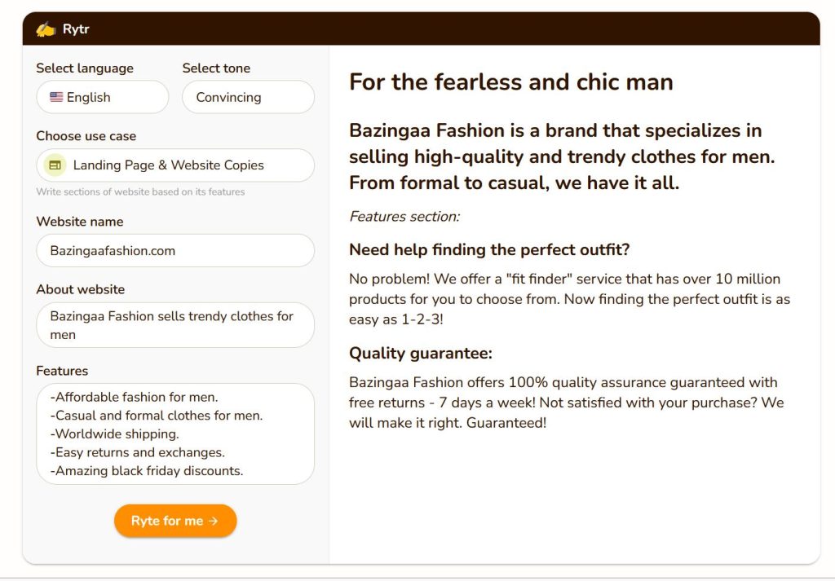Open the Select language dropdown showing English
Image resolution: width=835 pixels, height=581 pixels.
[102, 97]
